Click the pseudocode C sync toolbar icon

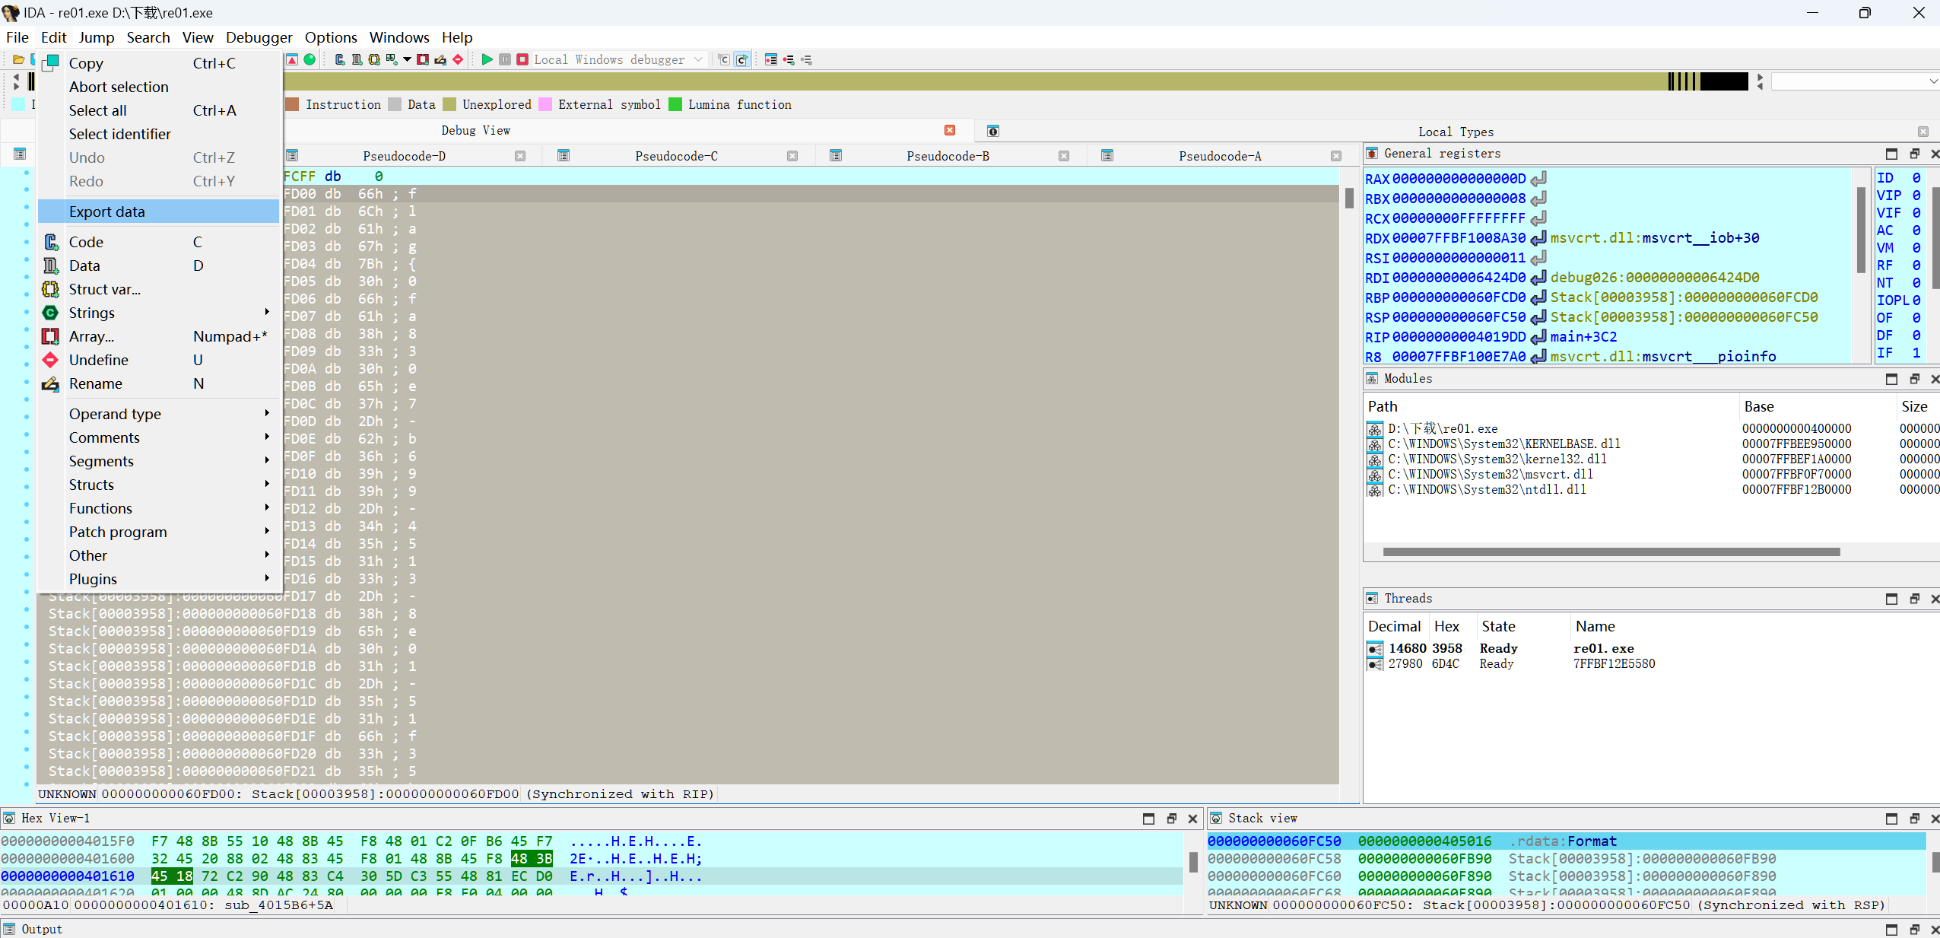point(741,59)
